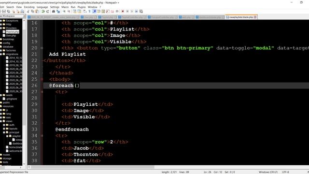The height and width of the screenshot is (174, 309).
Task: Expand the factories folder node
Action: tap(1, 50)
